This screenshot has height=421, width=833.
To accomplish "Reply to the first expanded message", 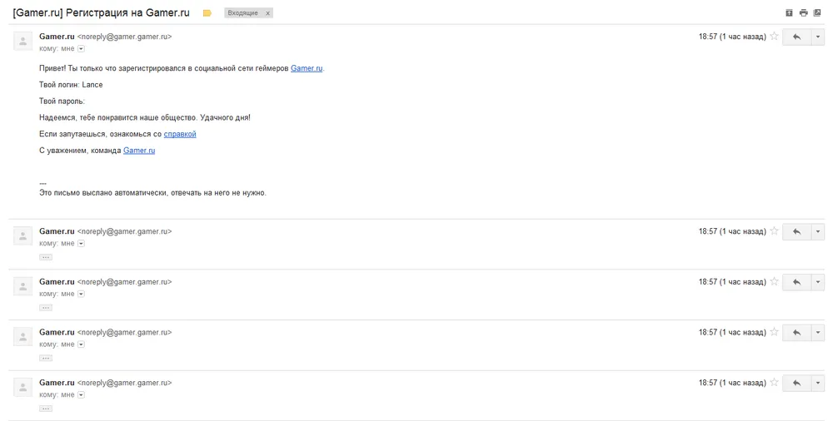I will 796,37.
